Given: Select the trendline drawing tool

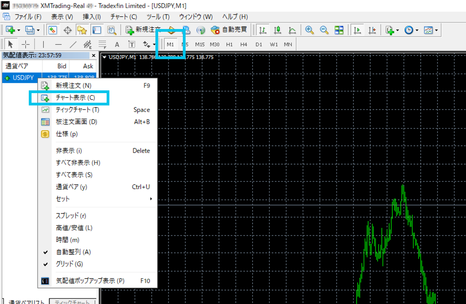Looking at the screenshot, I should tap(73, 44).
